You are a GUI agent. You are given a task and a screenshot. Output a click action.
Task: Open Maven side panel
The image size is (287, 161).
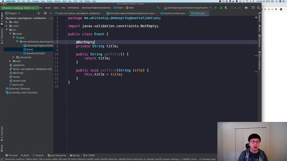[x=259, y=17]
